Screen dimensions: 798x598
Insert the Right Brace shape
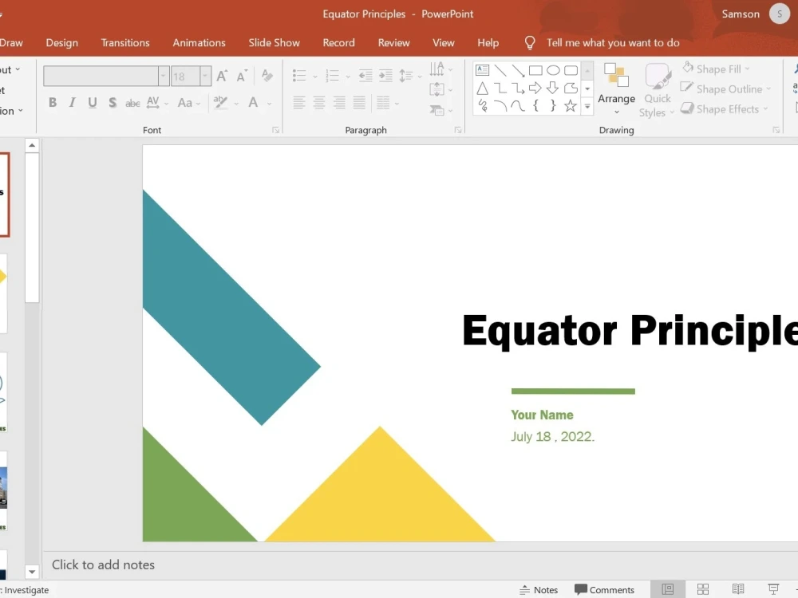553,106
